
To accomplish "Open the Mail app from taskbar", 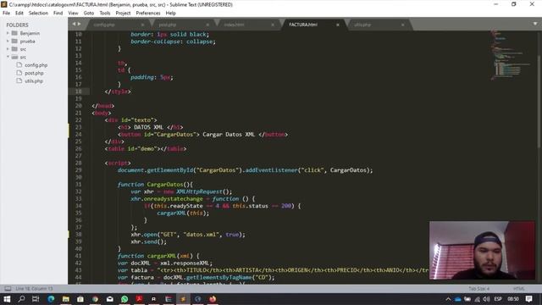I will point(110,299).
